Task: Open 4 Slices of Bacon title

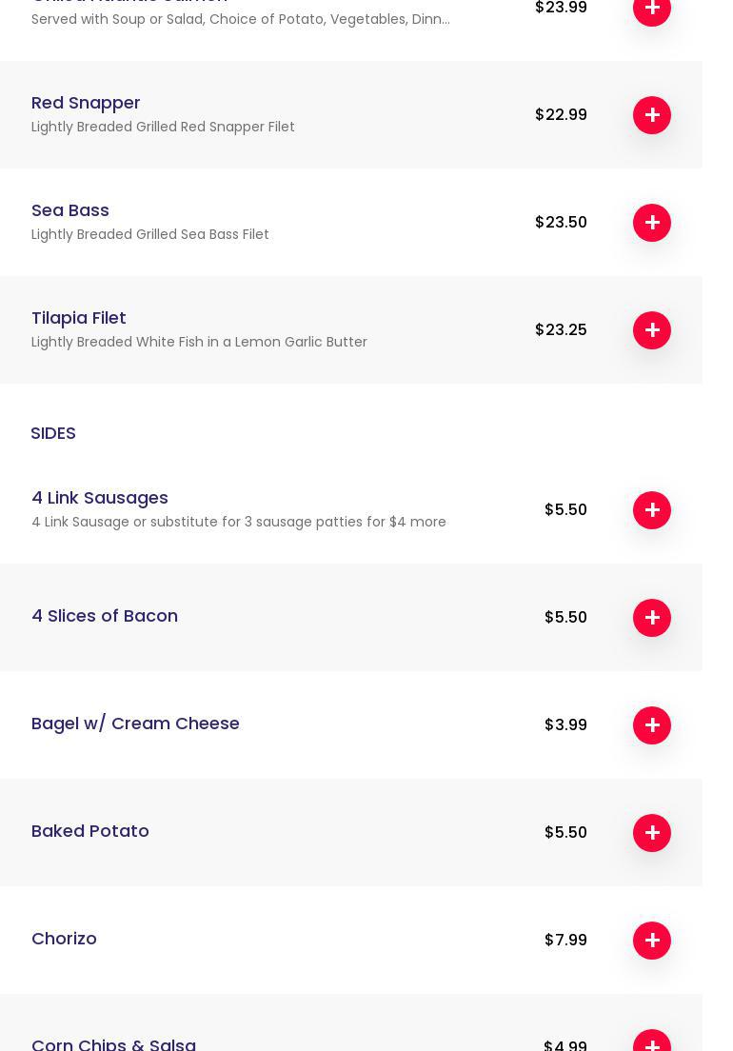Action: (x=105, y=616)
